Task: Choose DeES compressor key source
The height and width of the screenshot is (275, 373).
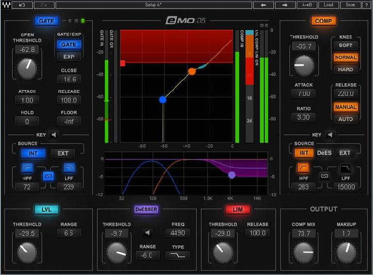Action: point(324,153)
